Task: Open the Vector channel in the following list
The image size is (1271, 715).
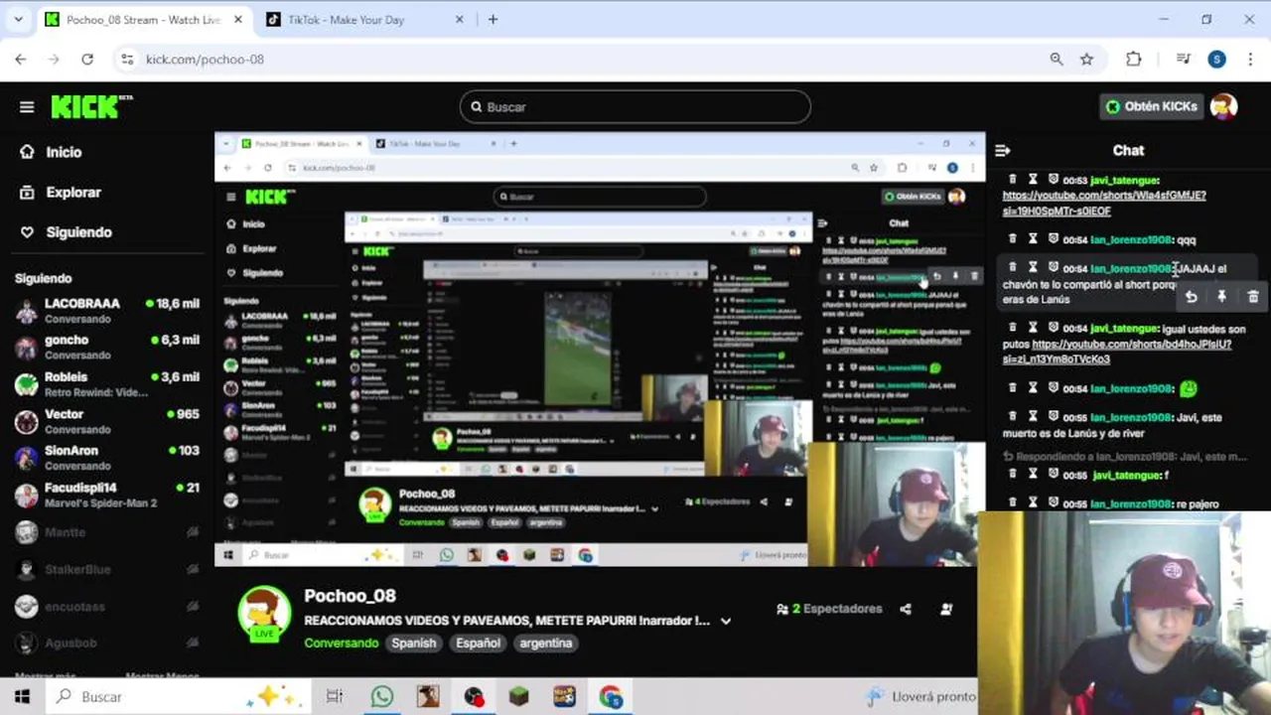Action: [107, 420]
